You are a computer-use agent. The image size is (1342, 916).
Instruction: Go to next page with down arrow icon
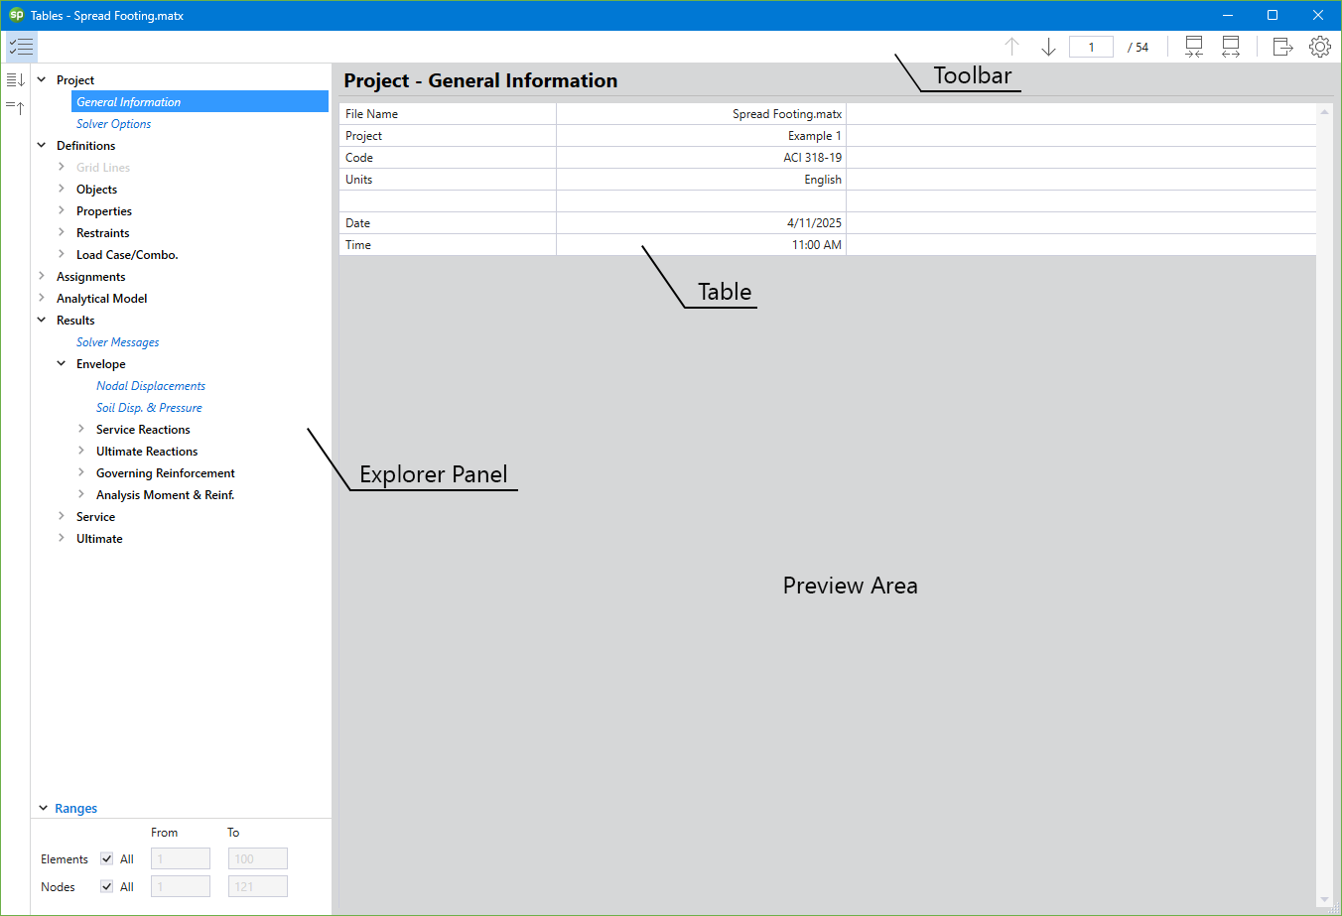(x=1048, y=46)
